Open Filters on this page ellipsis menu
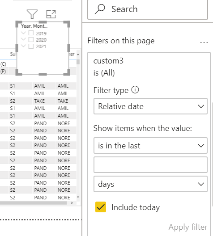Viewport: 213px width, 236px height. [204, 42]
